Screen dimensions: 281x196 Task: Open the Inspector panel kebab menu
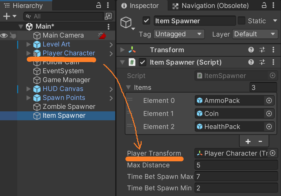tap(273, 5)
